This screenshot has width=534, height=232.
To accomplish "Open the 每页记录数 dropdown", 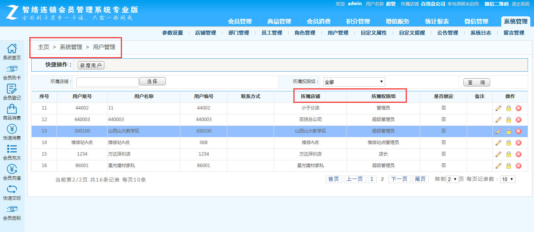I will [x=507, y=179].
